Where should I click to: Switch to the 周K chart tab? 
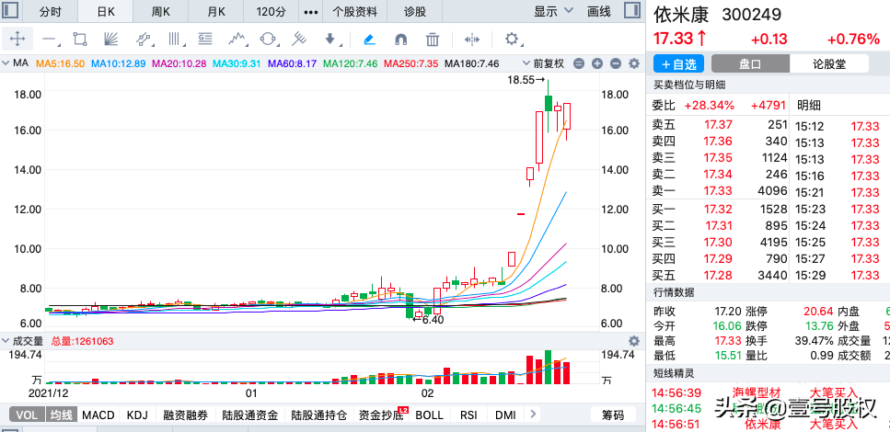click(x=161, y=12)
